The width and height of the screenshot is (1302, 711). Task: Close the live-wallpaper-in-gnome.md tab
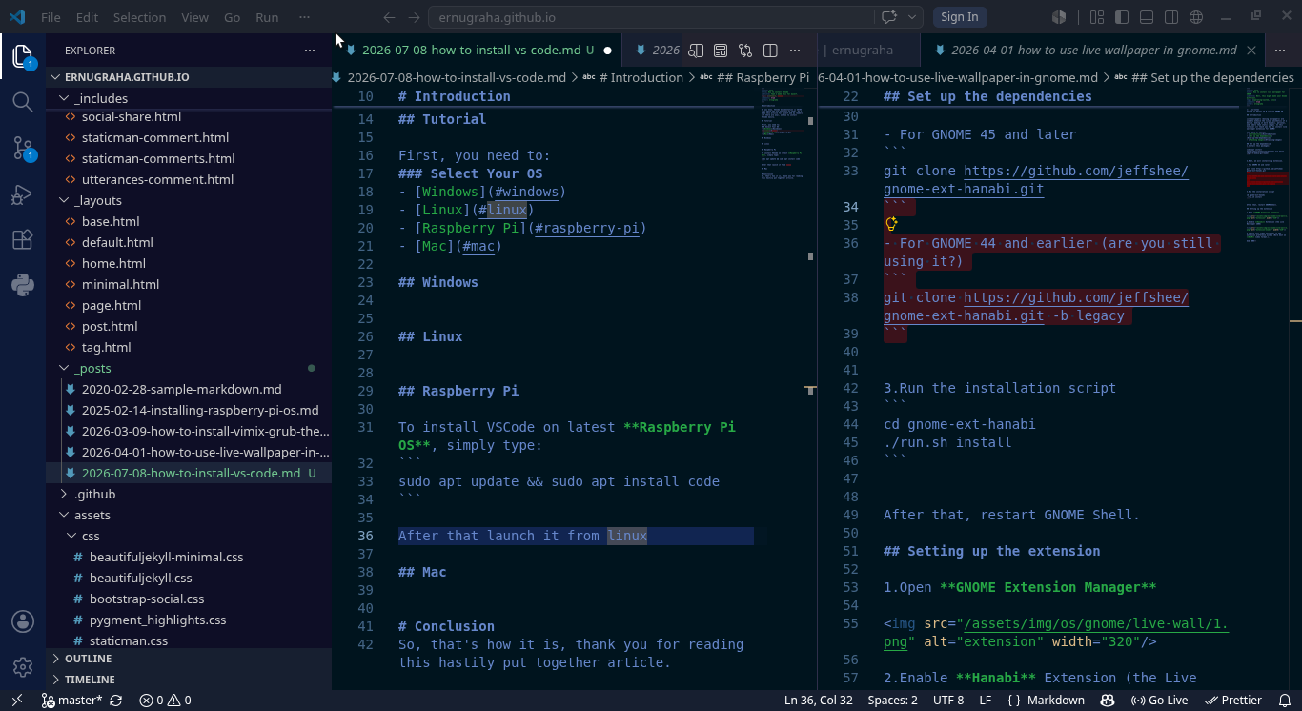coord(1251,51)
